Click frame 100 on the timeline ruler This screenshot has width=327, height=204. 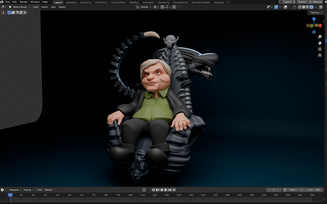[x=130, y=195]
